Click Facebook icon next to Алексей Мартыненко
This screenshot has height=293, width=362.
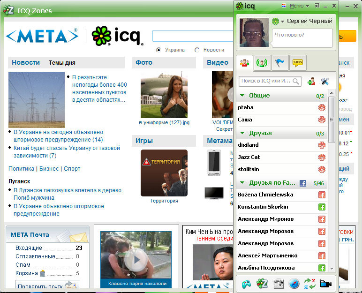pos(322,256)
